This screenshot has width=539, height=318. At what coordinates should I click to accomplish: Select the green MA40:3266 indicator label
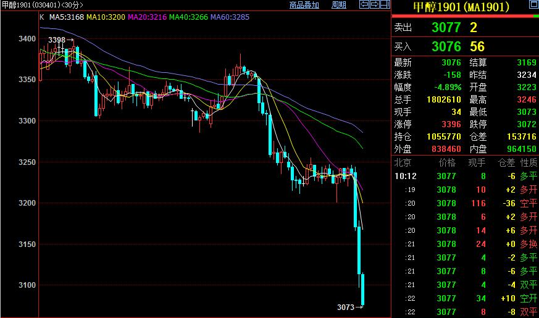point(188,17)
